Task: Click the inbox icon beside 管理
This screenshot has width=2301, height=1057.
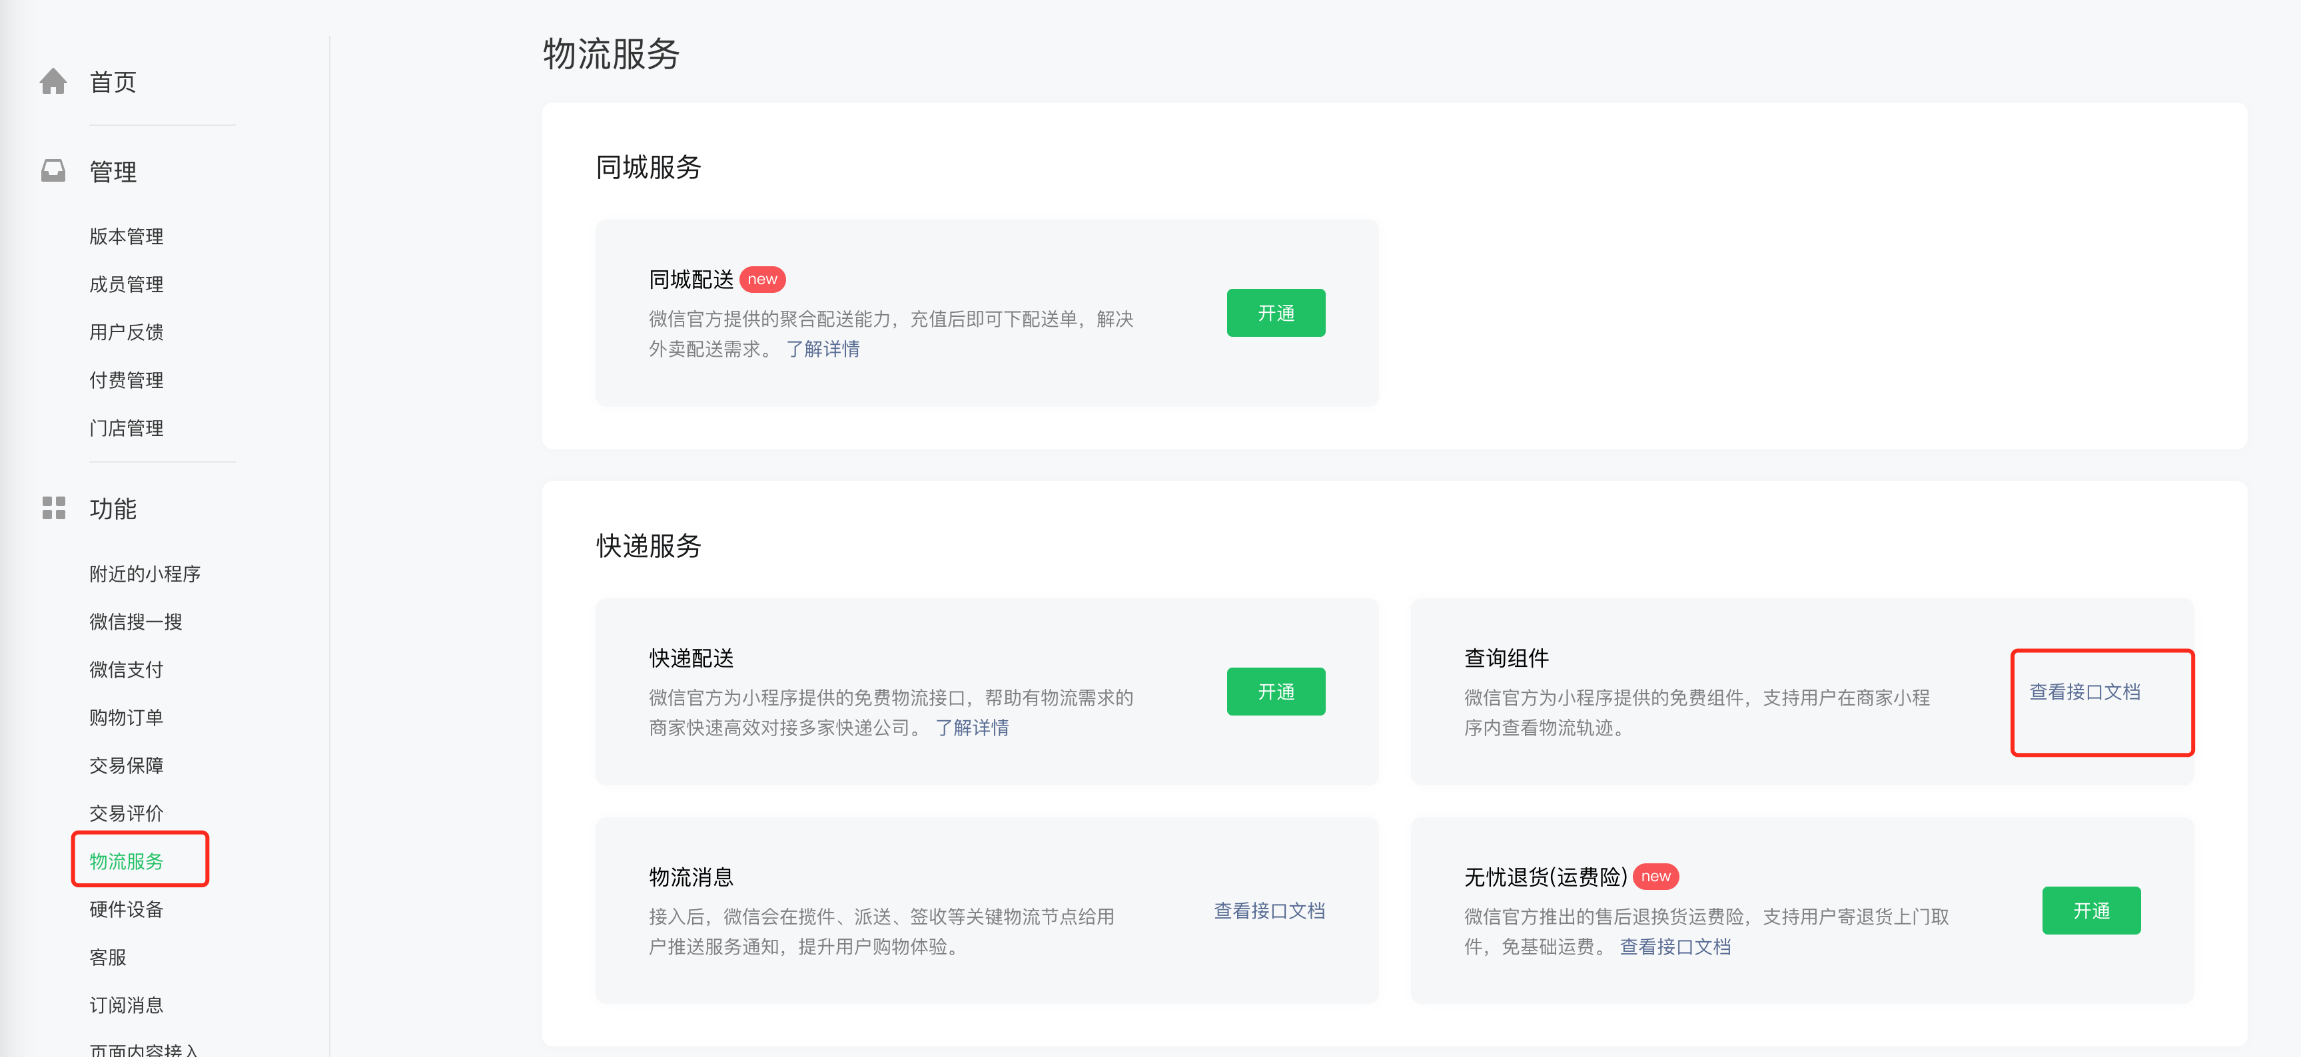Action: (x=53, y=170)
